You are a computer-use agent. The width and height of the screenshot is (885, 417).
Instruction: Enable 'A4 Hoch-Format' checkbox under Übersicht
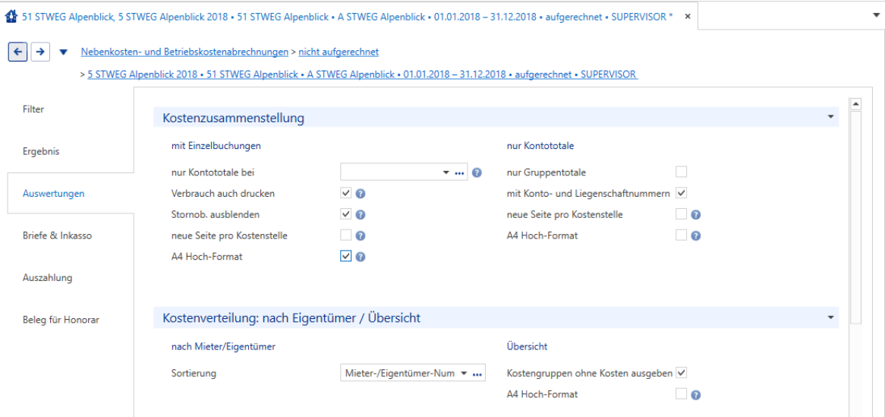tap(682, 393)
